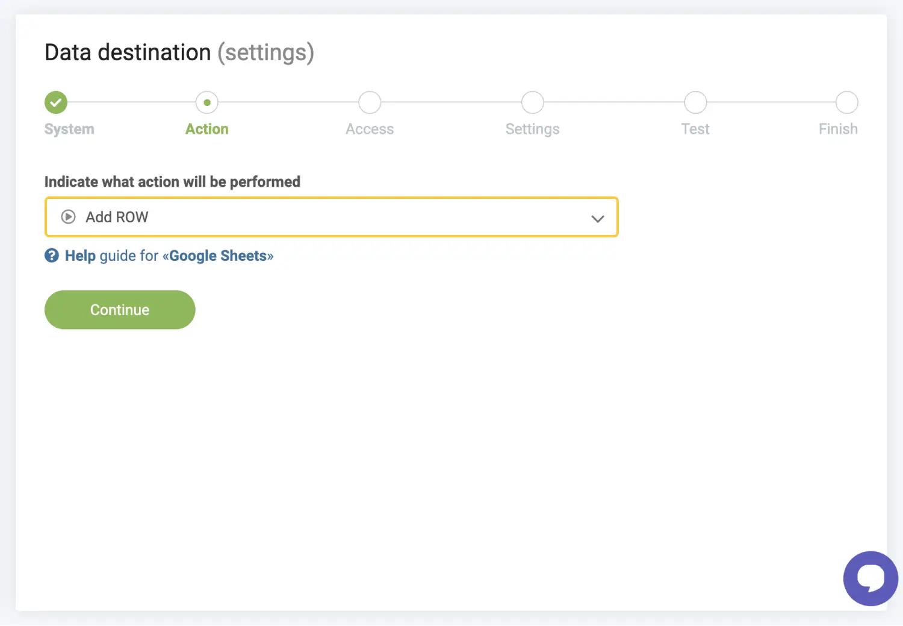Open the Help guide for Google Sheets link
This screenshot has width=903, height=626.
point(169,256)
